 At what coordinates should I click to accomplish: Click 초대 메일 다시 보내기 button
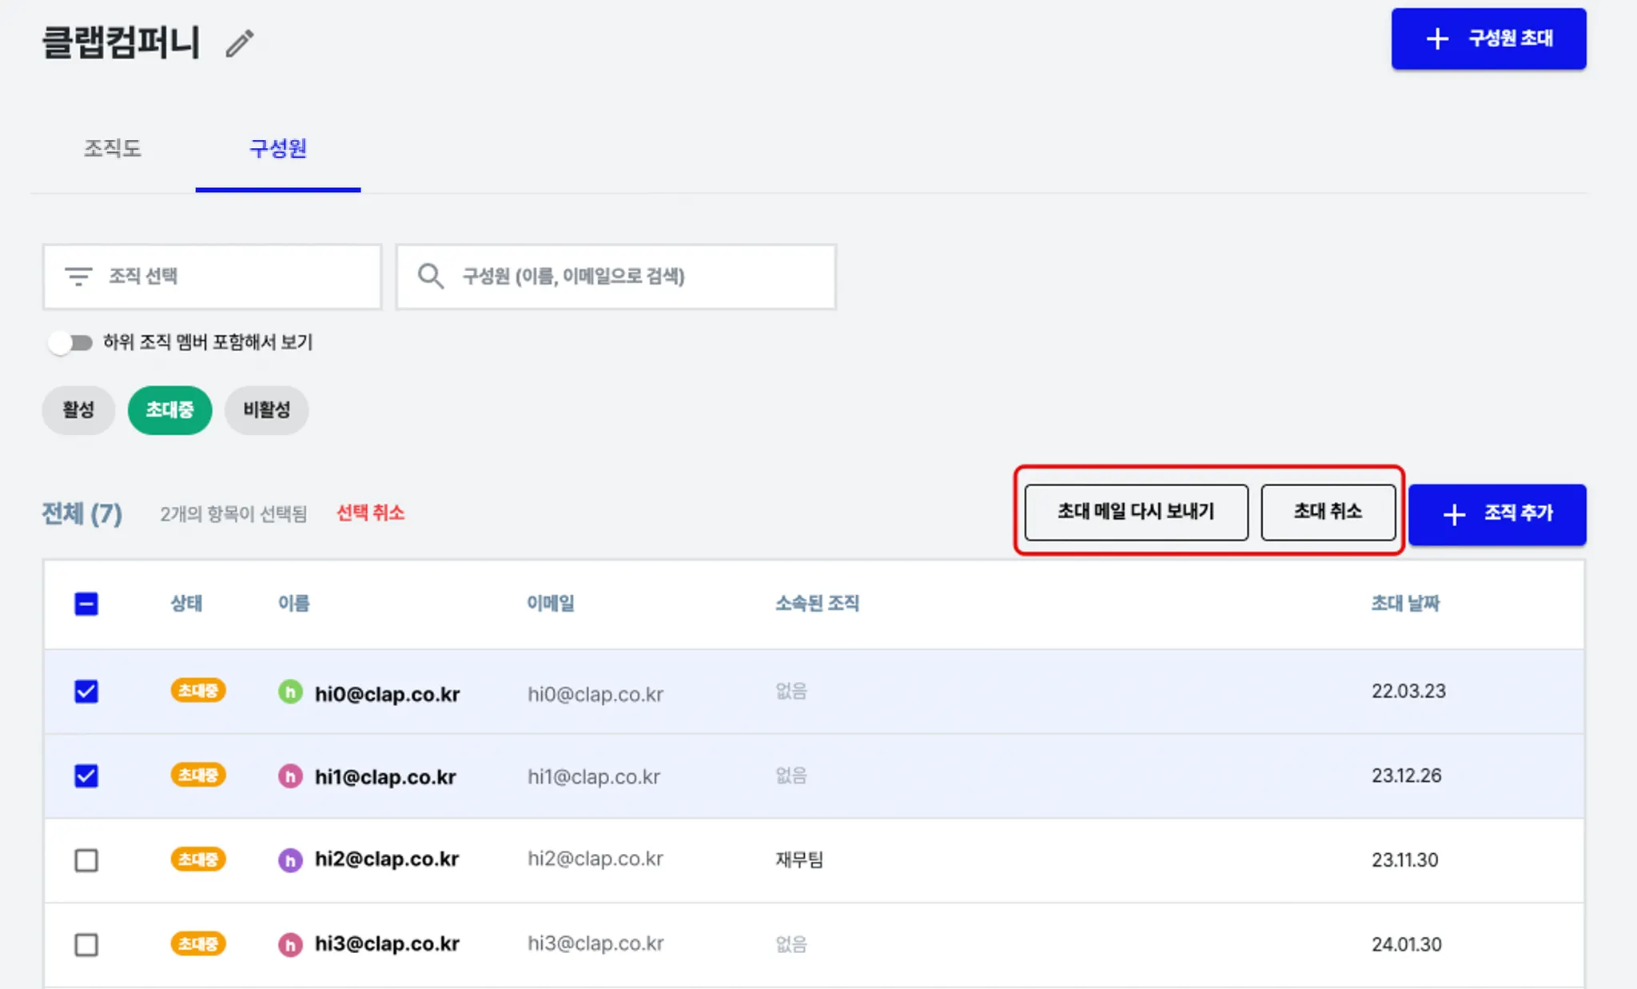point(1135,512)
